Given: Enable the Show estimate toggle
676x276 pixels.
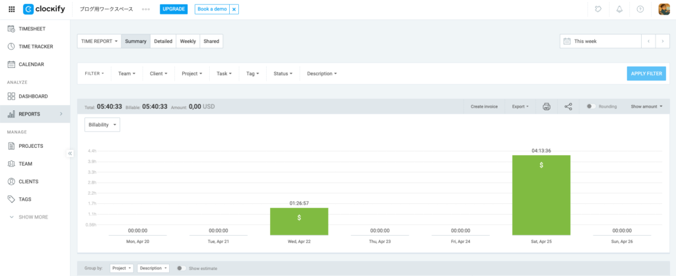Looking at the screenshot, I should [181, 268].
